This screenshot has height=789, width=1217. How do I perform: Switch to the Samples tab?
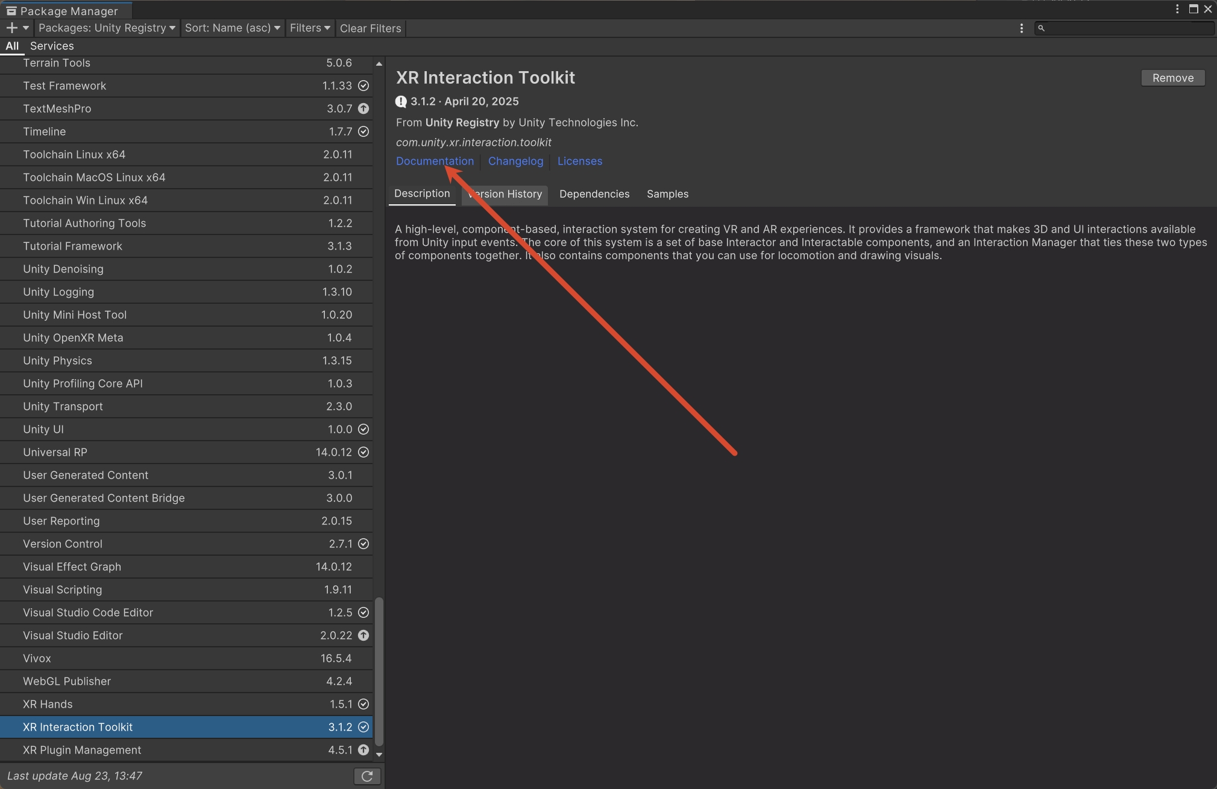667,194
